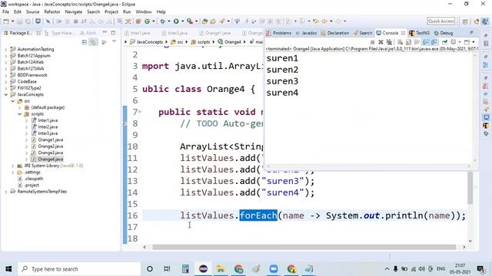Open the Eclipse taskbar icon

pos(203,268)
